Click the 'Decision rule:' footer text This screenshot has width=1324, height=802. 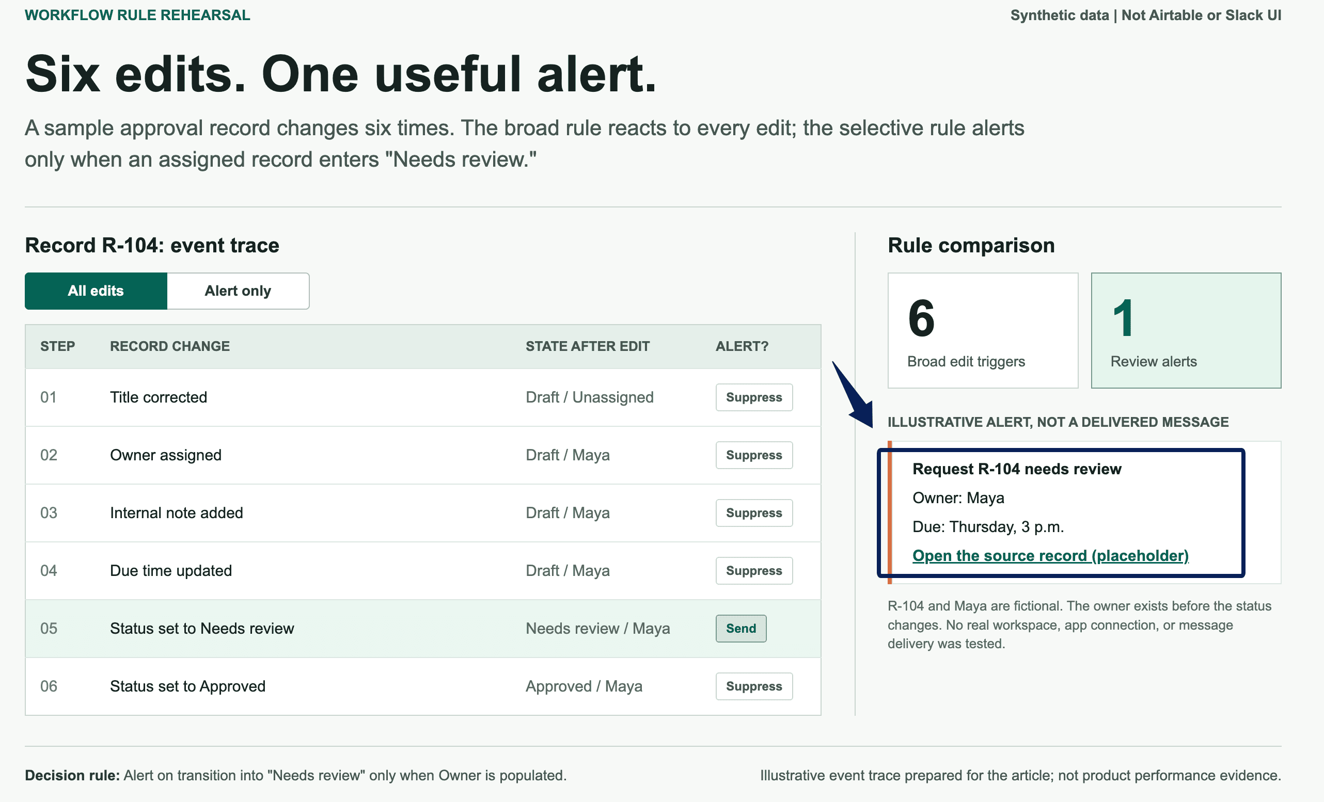(x=295, y=776)
